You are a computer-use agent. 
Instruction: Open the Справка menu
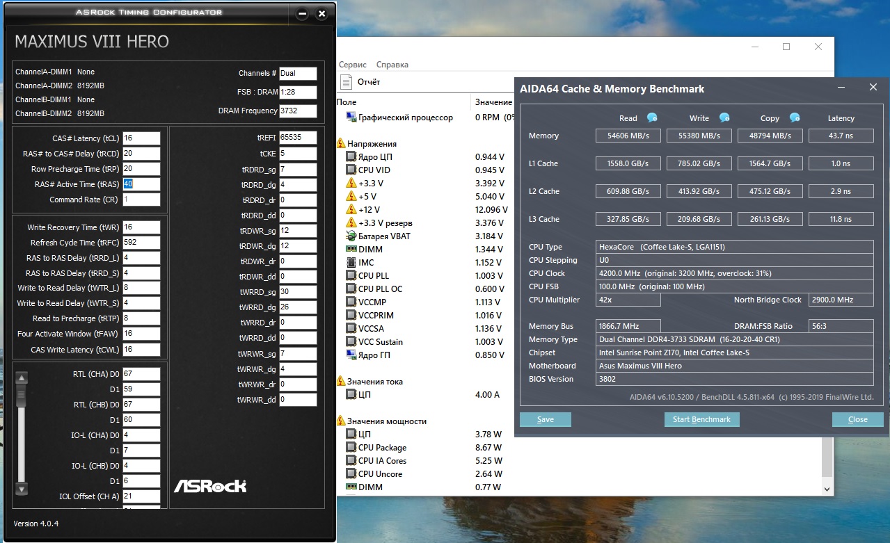click(x=392, y=65)
